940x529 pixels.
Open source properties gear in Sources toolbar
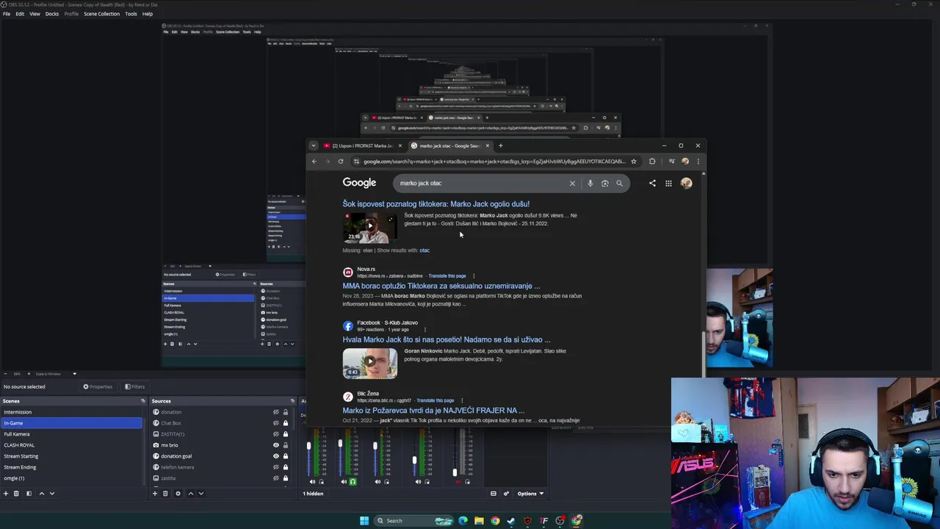178,494
